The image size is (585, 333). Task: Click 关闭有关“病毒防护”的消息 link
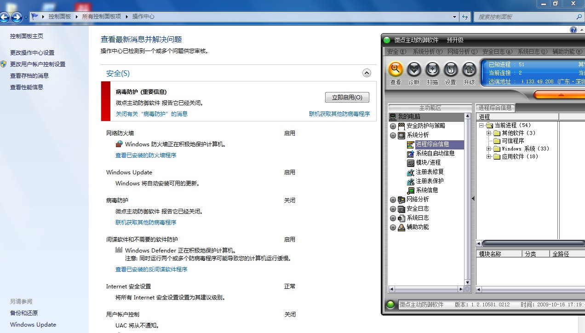tap(152, 114)
